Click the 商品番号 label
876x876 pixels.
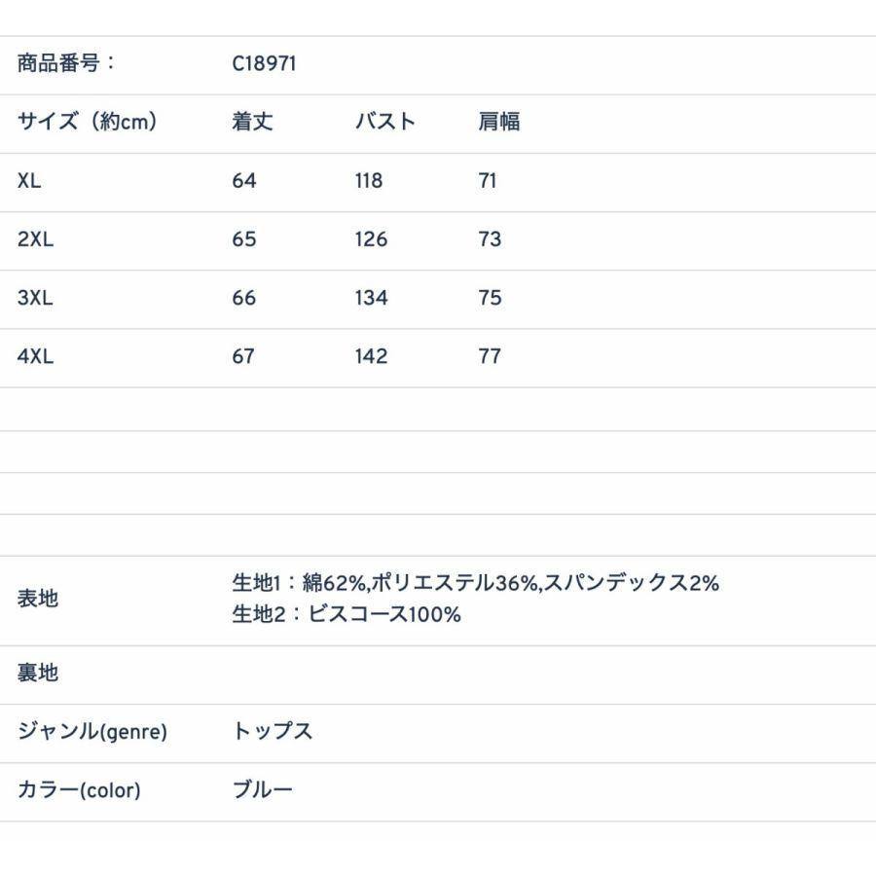pyautogui.click(x=66, y=64)
